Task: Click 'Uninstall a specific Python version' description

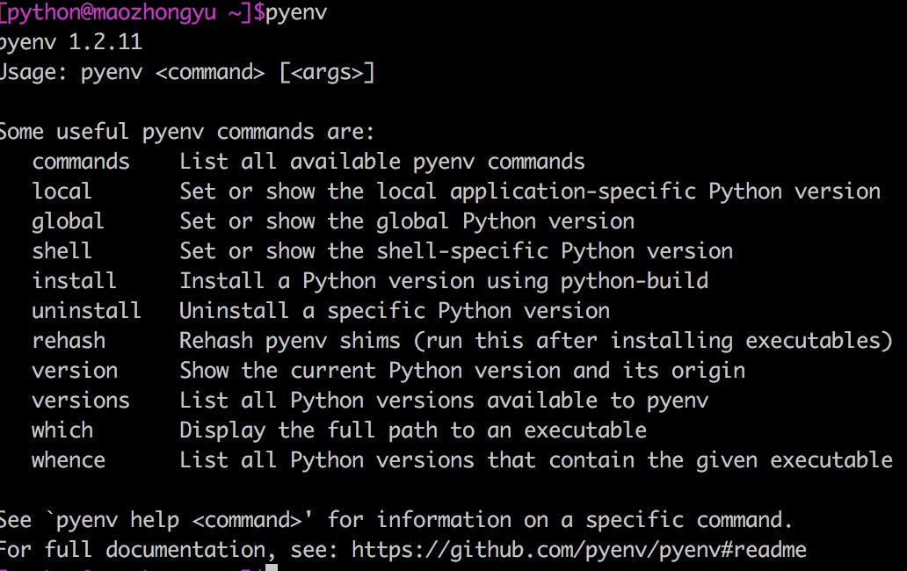Action: click(395, 312)
